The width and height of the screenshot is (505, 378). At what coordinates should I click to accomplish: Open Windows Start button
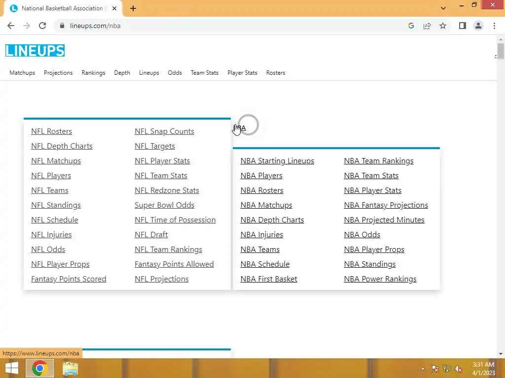pos(12,368)
